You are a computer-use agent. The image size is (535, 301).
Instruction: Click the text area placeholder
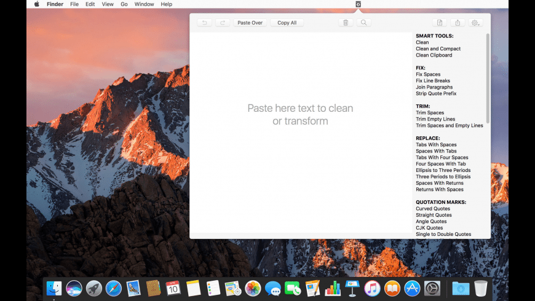click(x=300, y=114)
